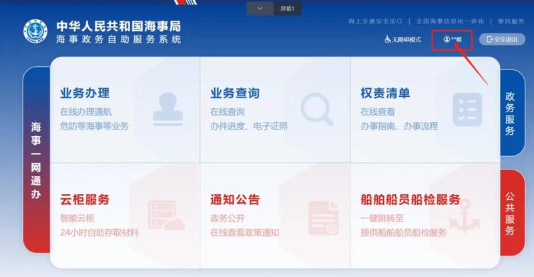The image size is (534, 277).
Task: Click the 安全退出 logout button
Action: [502, 40]
